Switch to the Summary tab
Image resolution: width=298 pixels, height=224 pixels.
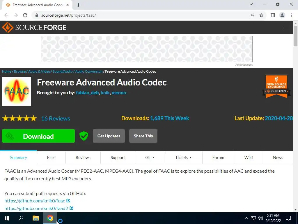click(18, 157)
